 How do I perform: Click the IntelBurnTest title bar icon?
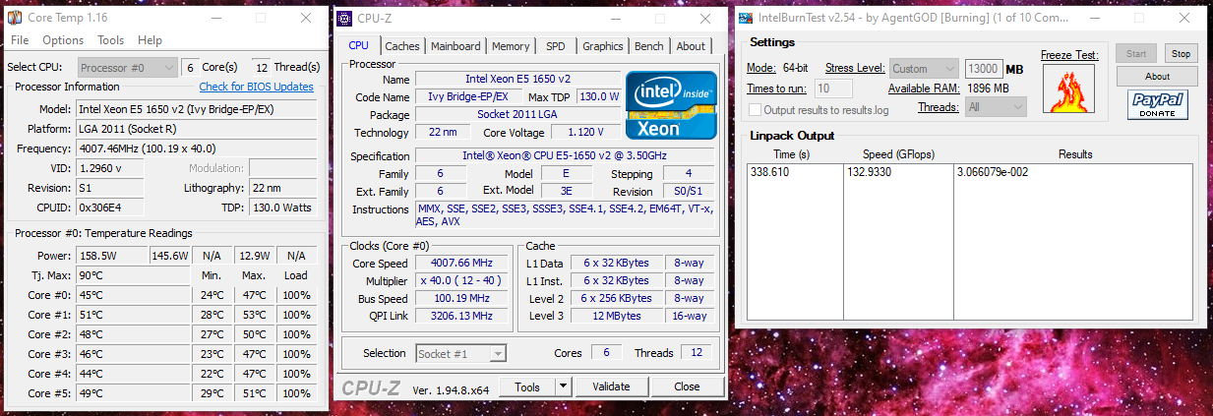pyautogui.click(x=747, y=18)
